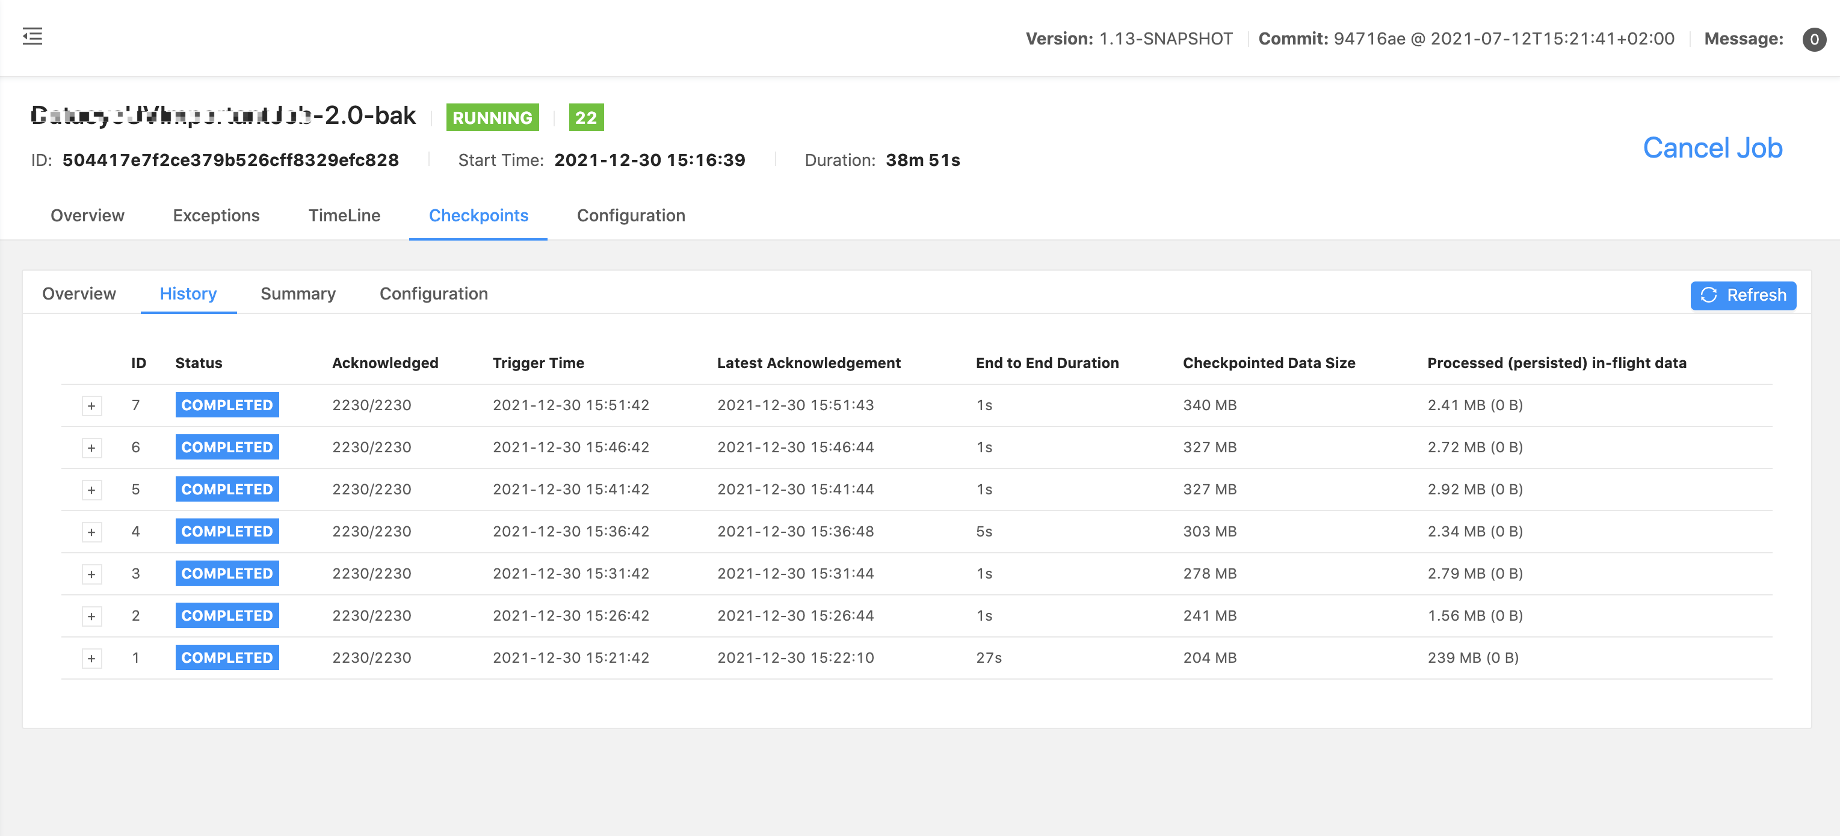The height and width of the screenshot is (836, 1840).
Task: Click the COMPLETED badge of checkpoint 1
Action: click(x=226, y=657)
